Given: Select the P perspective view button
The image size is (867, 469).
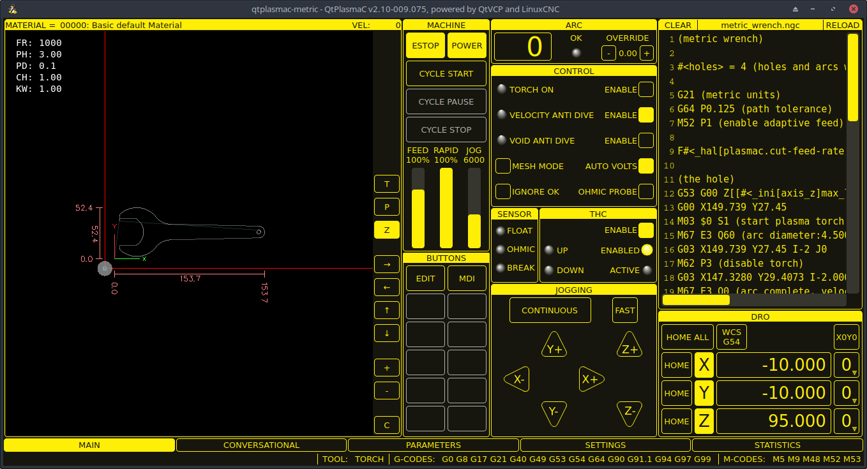Looking at the screenshot, I should point(386,207).
